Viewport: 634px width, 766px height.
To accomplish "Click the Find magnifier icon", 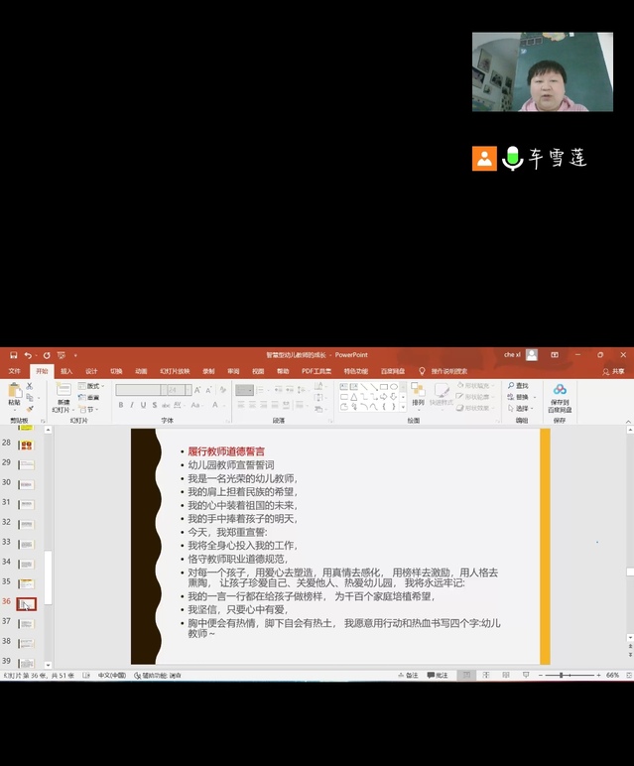I will tap(512, 385).
